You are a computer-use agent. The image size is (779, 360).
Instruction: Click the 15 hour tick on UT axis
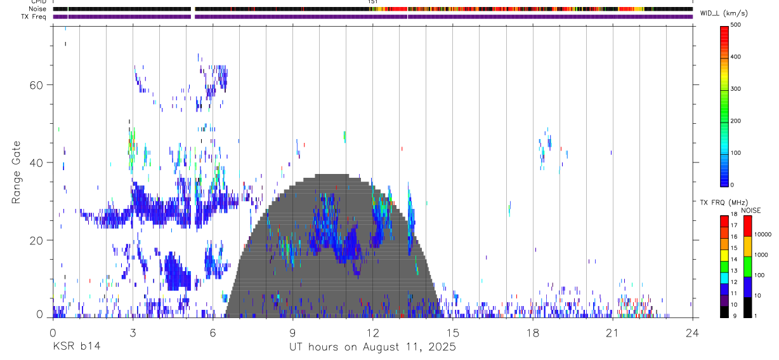click(452, 332)
